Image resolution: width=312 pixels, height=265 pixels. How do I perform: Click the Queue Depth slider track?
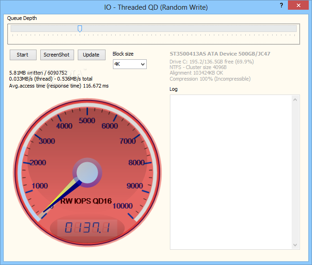pos(154,28)
